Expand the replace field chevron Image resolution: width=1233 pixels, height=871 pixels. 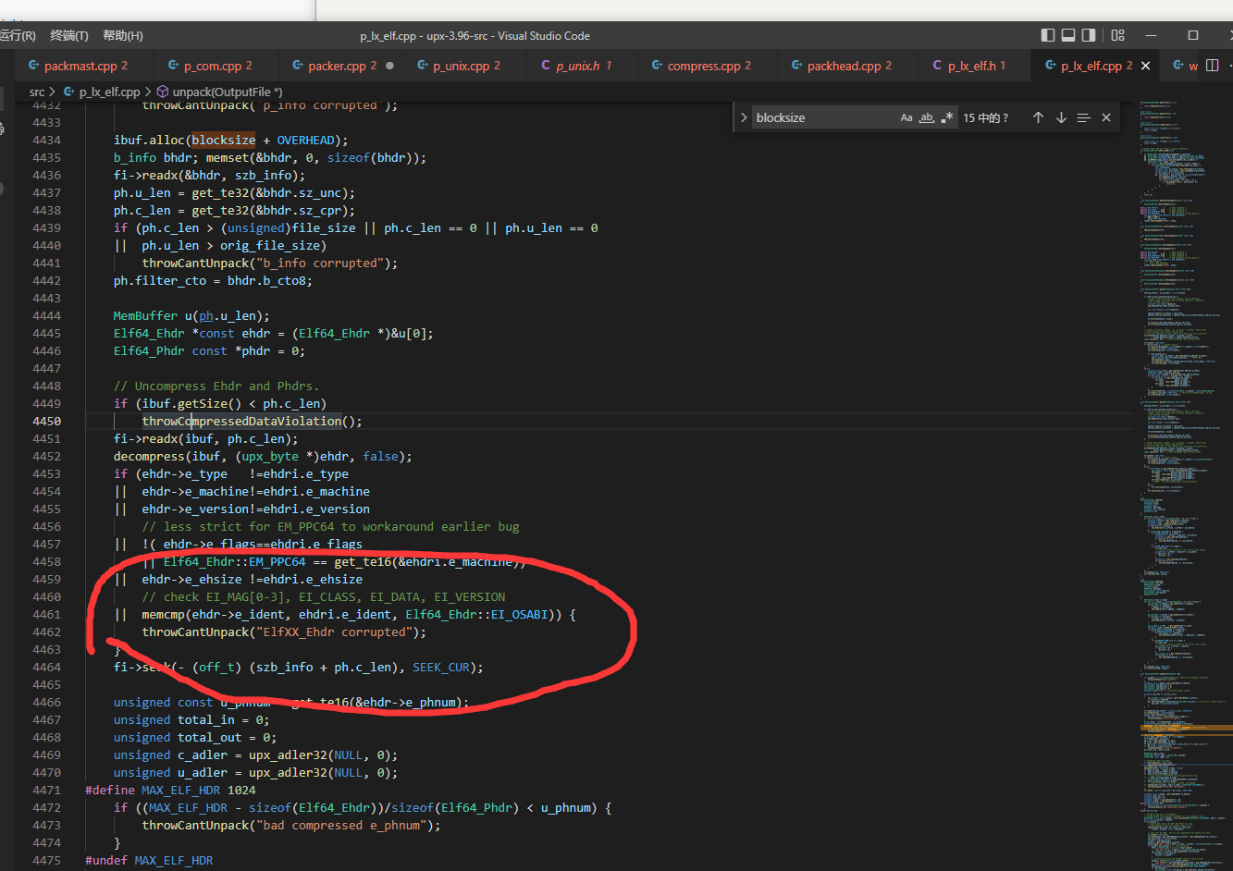tap(744, 117)
